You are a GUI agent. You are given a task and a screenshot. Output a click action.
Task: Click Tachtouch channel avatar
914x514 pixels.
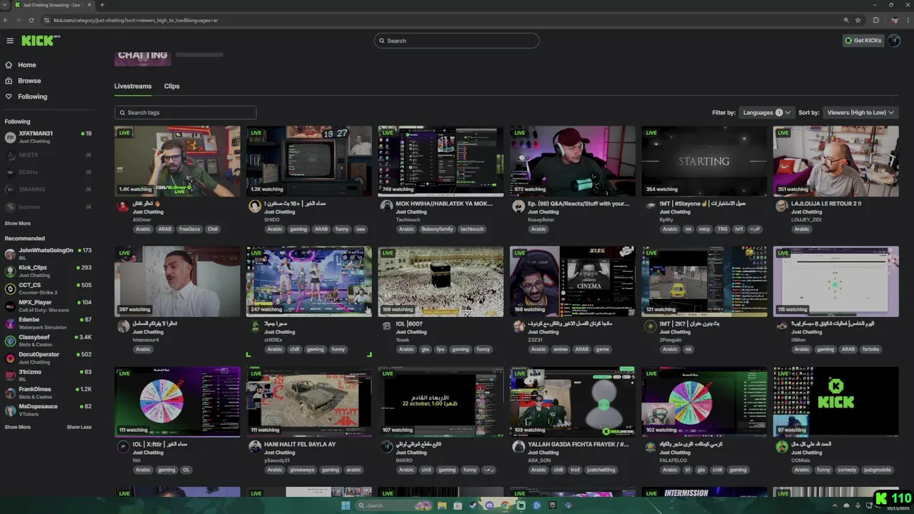(386, 206)
